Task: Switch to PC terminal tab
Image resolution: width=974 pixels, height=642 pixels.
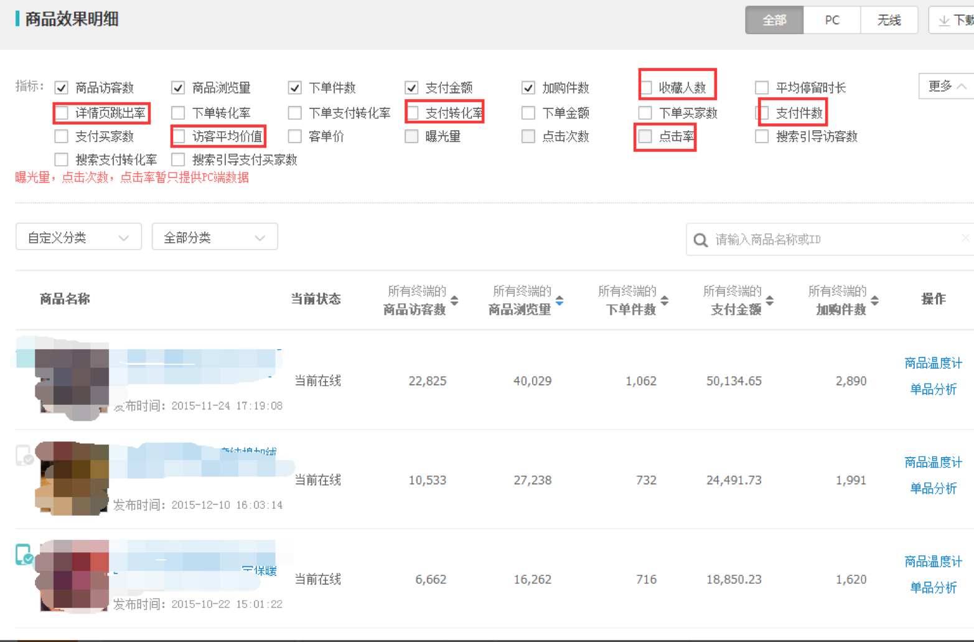Action: tap(832, 20)
